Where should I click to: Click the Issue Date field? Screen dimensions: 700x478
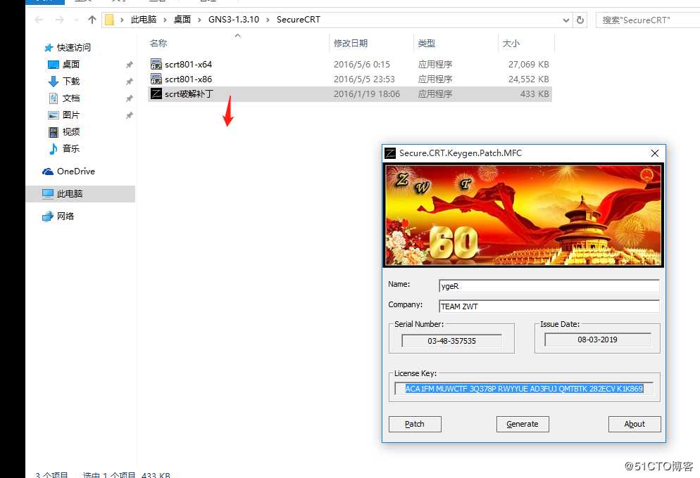click(x=597, y=340)
